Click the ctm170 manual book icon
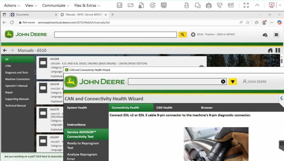This screenshot has height=161, width=284. [x=43, y=113]
